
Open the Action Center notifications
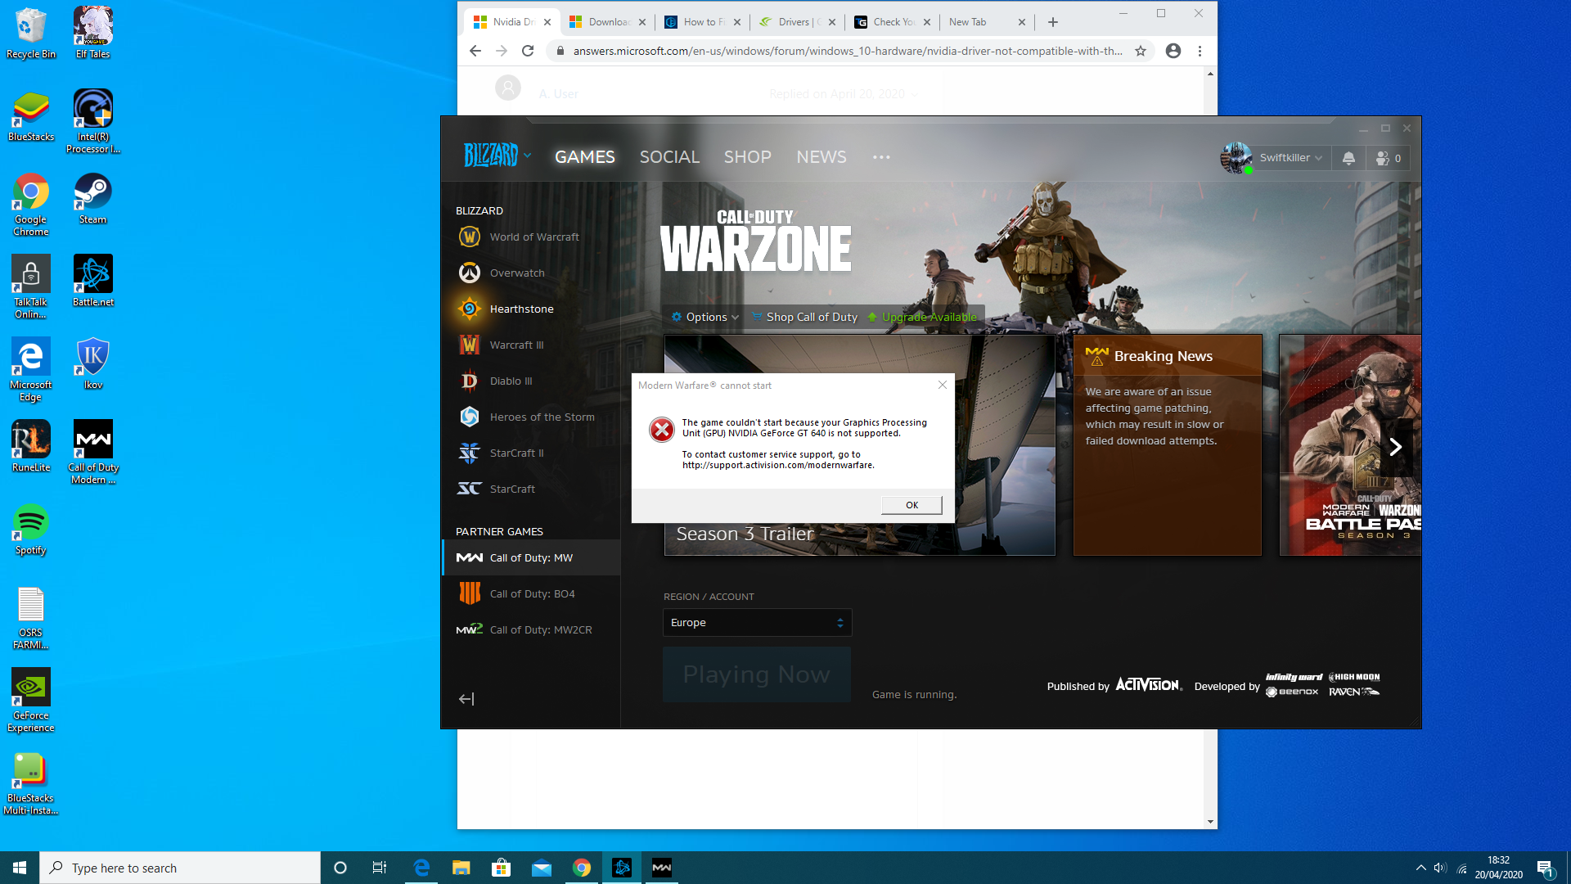click(1545, 868)
